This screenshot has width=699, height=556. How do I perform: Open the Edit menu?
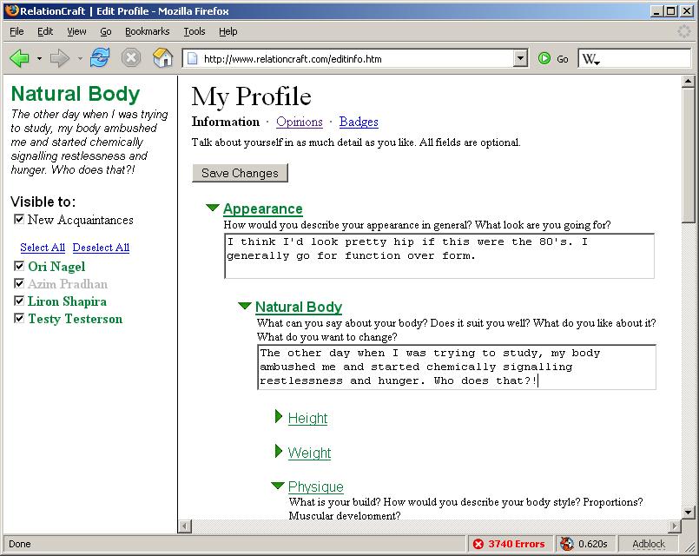[x=45, y=31]
